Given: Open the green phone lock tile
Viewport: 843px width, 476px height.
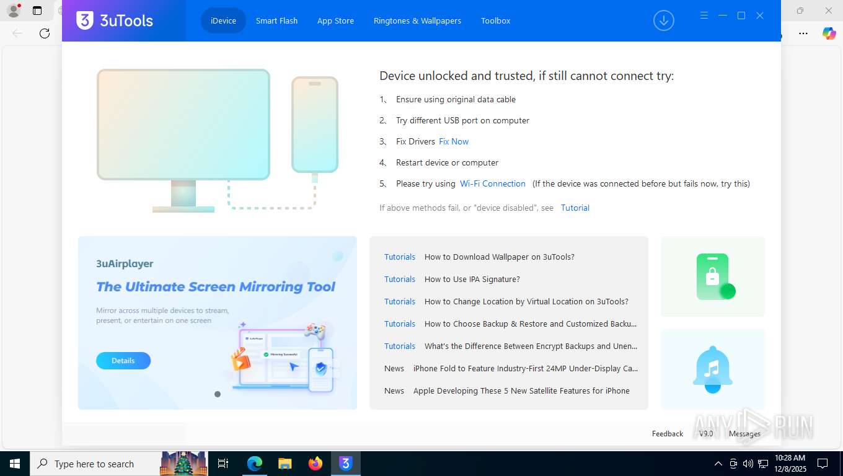Looking at the screenshot, I should click(x=713, y=276).
